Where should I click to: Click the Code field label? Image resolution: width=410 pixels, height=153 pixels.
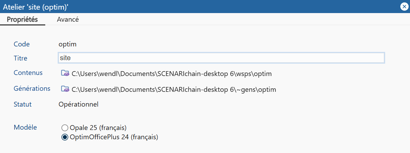point(21,44)
